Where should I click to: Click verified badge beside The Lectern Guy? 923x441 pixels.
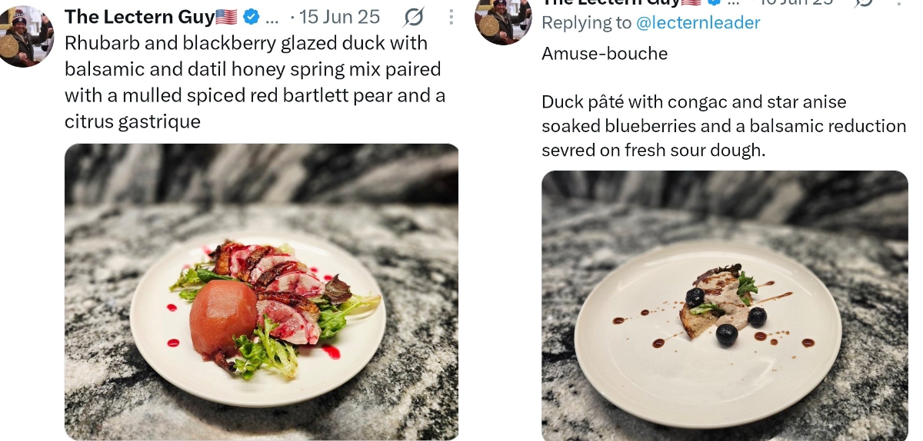pos(251,16)
